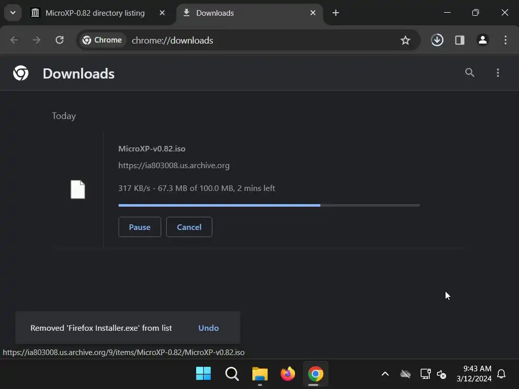Click the Chrome site info chip
This screenshot has width=519, height=389.
[x=102, y=40]
